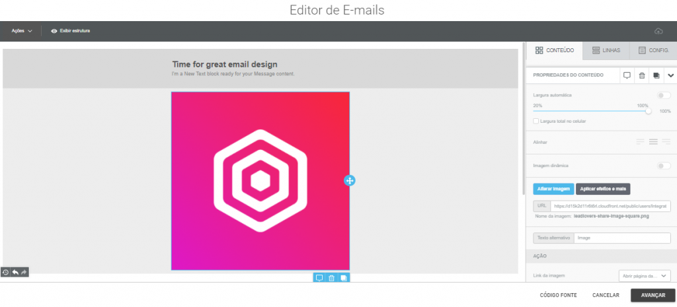Select the center alignment icon

pyautogui.click(x=653, y=142)
